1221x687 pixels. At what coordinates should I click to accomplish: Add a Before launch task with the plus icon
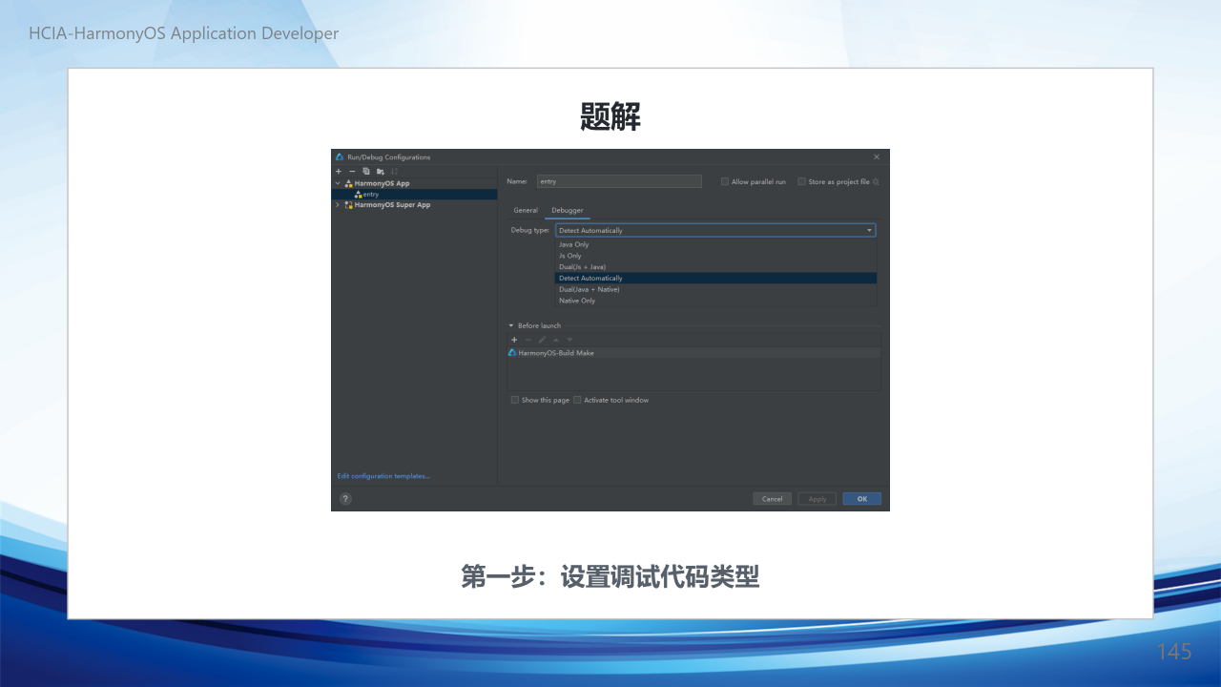[x=514, y=340]
